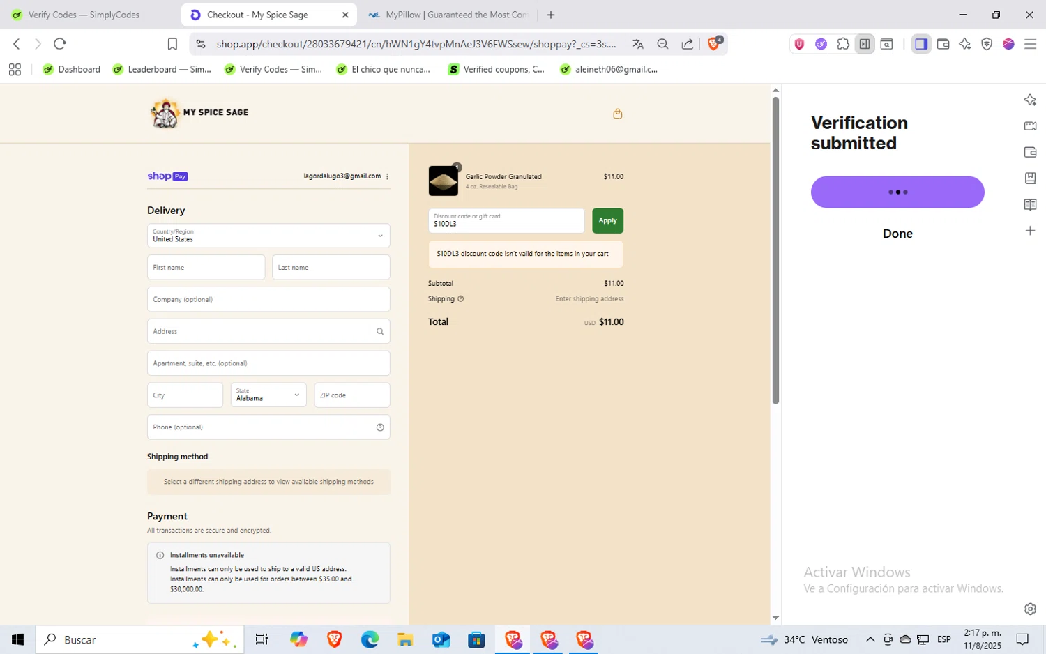
Task: Click Done in the verification panel
Action: 897,234
